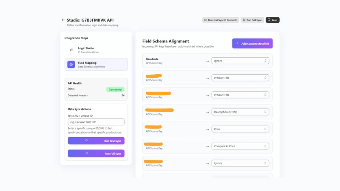Open the Compare At Price mapping dropdown
This screenshot has height=191, width=340.
coord(240,146)
